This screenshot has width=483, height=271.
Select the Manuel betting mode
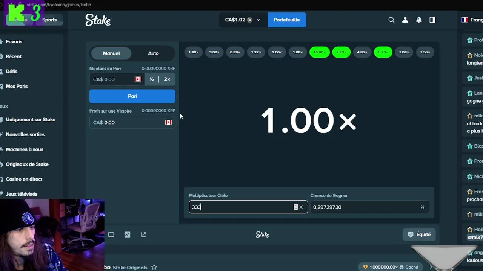coord(111,53)
